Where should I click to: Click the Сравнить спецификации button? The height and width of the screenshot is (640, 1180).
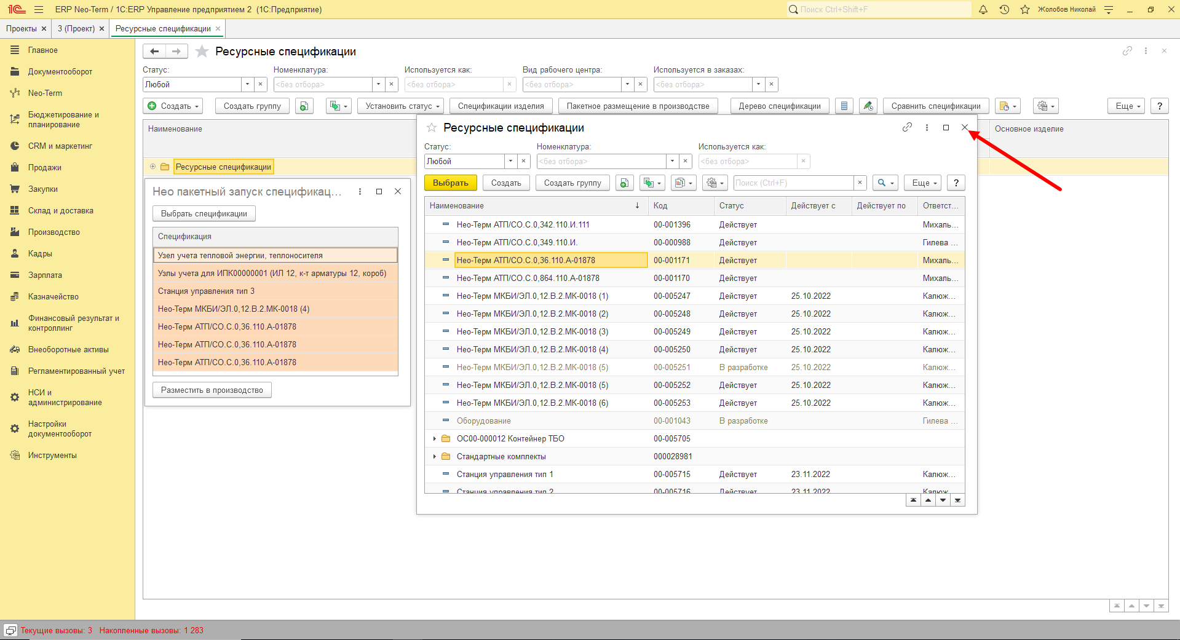click(936, 106)
